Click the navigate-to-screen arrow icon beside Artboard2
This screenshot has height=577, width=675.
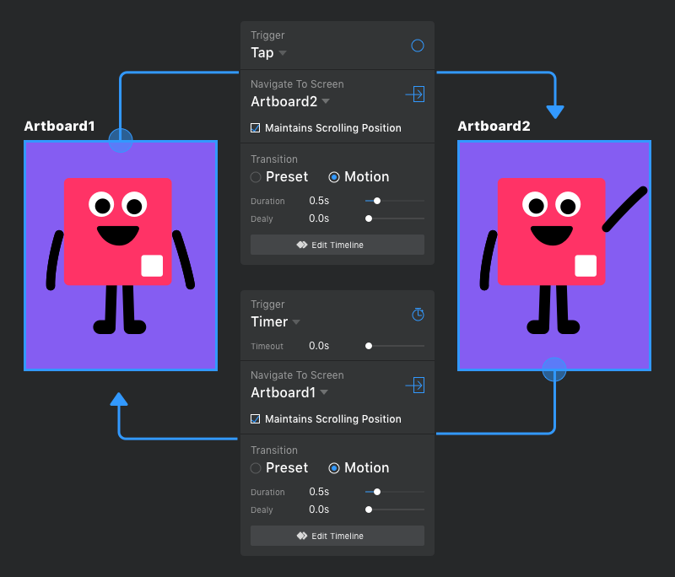[x=415, y=94]
